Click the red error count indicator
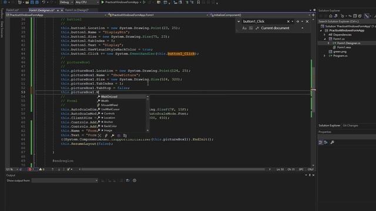 tap(31, 169)
